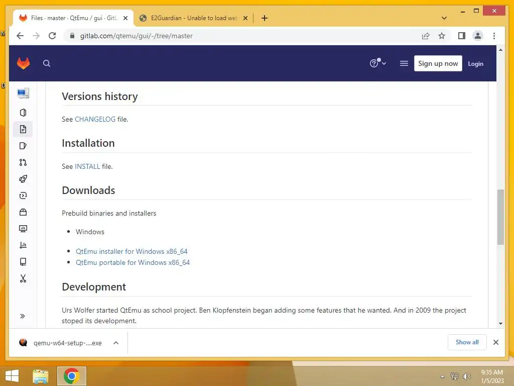The width and height of the screenshot is (514, 386).
Task: Open the hamburger menu in GitLab header
Action: (404, 63)
